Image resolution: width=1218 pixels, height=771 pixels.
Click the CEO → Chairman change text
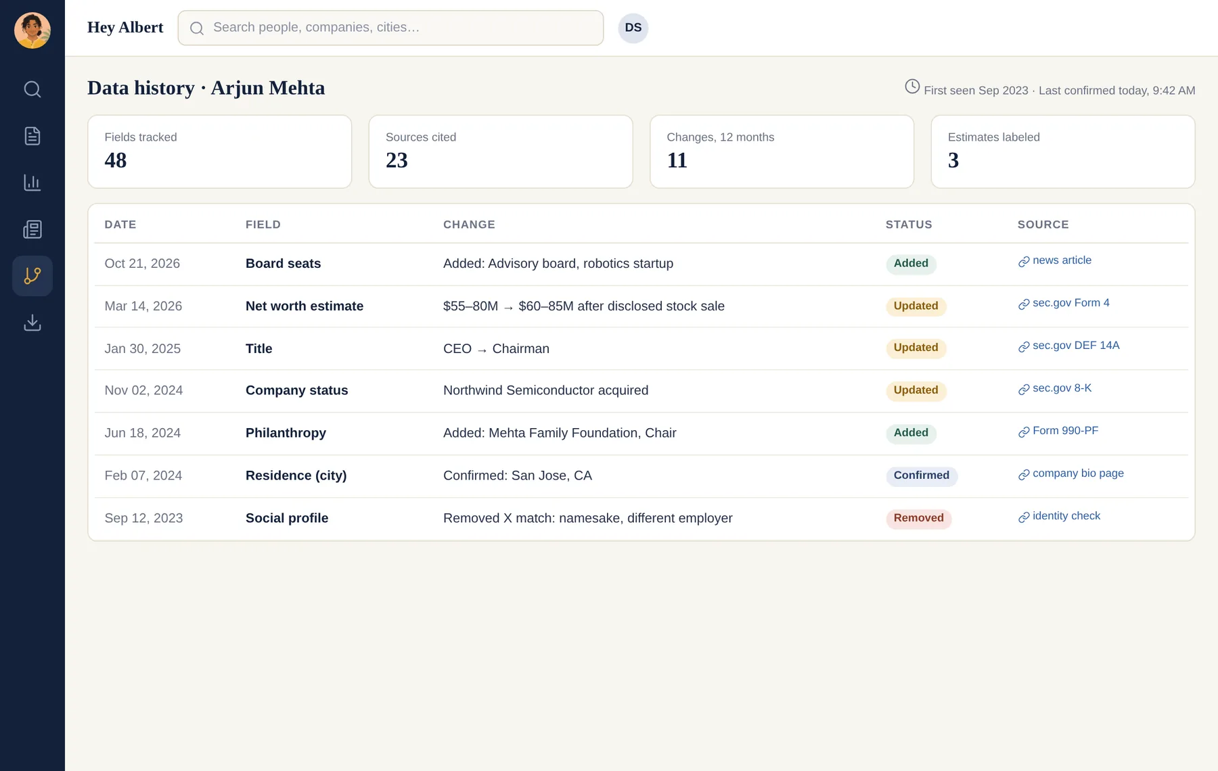coord(496,349)
